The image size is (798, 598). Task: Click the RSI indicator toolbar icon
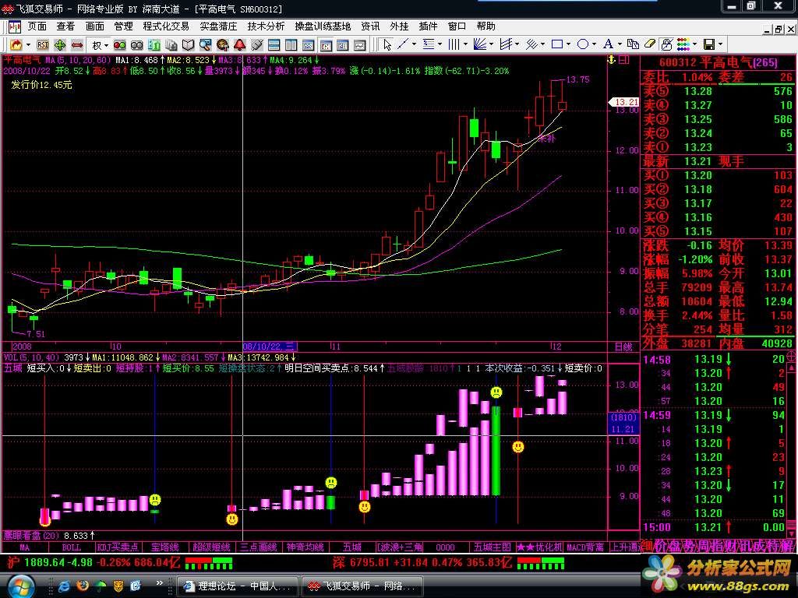[x=43, y=45]
